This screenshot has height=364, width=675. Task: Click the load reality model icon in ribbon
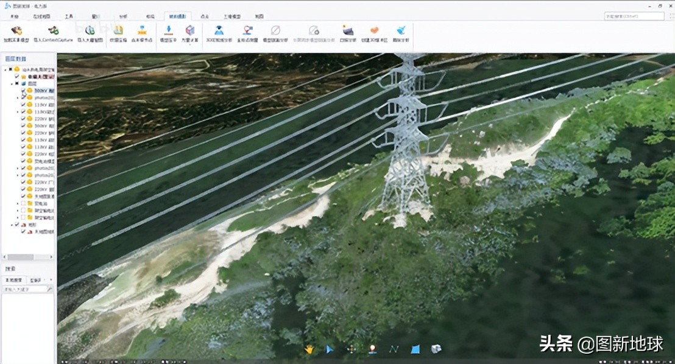click(16, 30)
